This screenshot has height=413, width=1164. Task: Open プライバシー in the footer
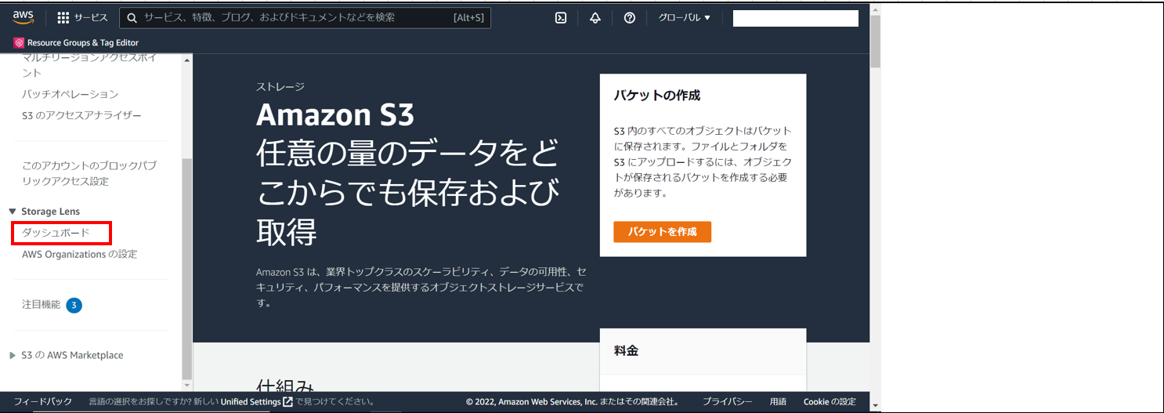(x=727, y=402)
